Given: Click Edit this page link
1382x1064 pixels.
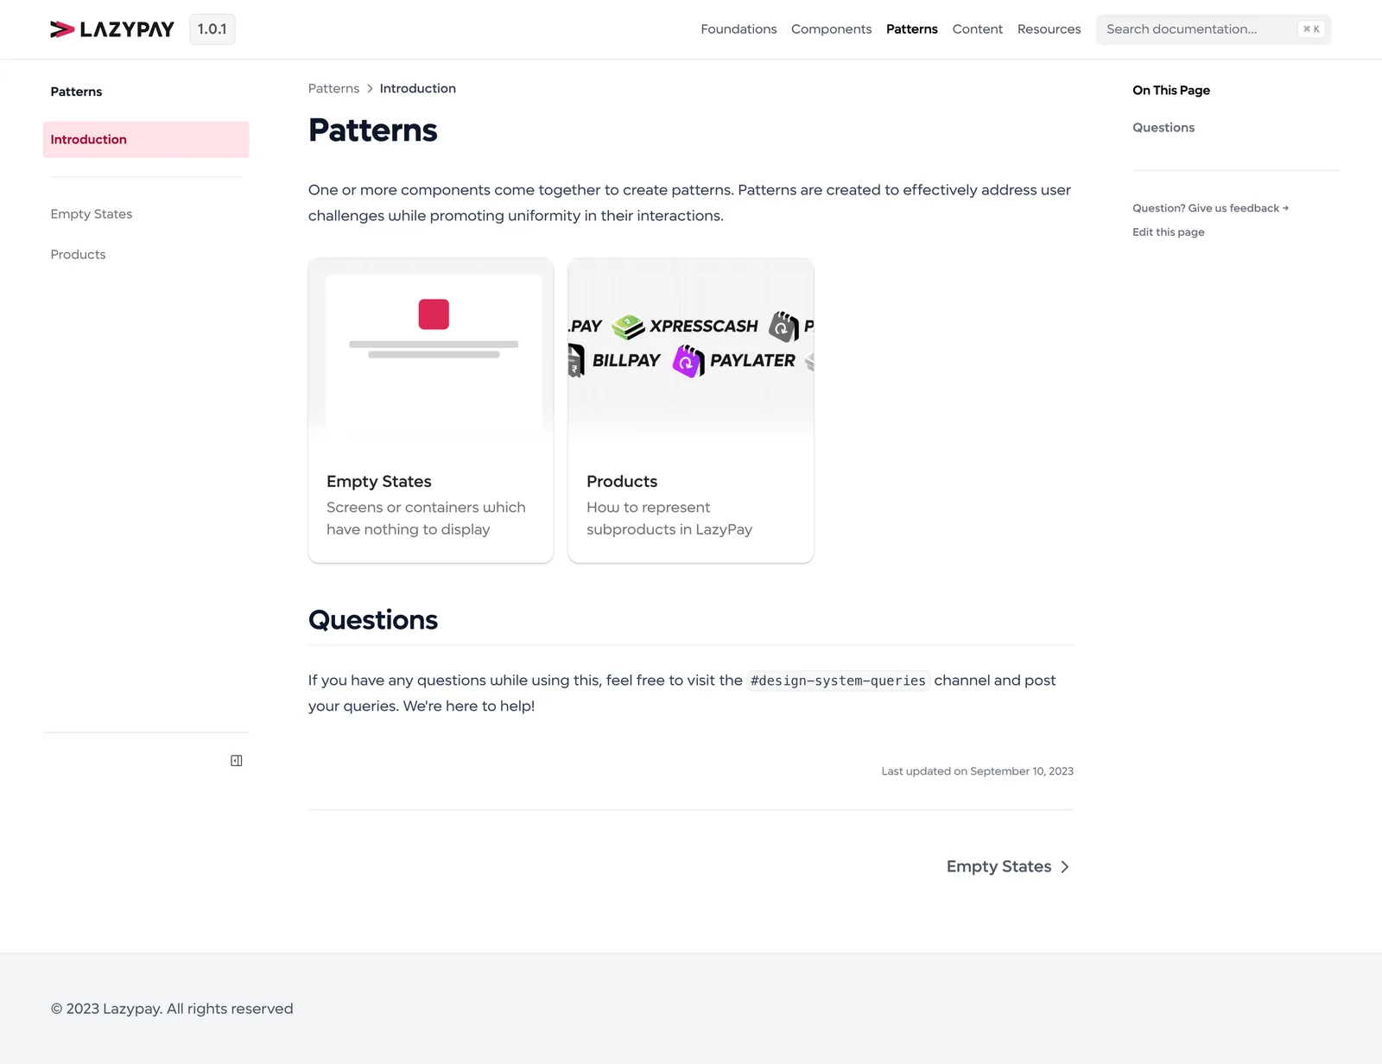Looking at the screenshot, I should (x=1168, y=232).
